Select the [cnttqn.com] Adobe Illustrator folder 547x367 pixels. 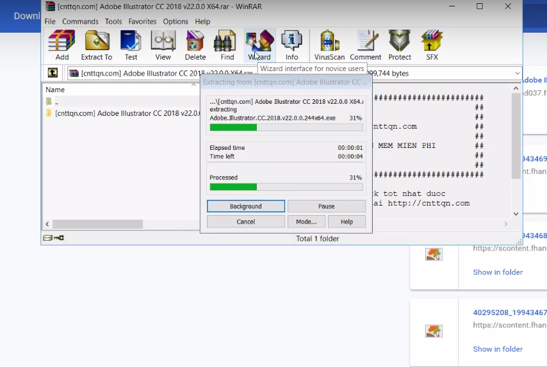123,113
